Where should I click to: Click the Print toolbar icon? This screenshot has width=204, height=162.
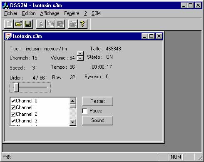pyautogui.click(x=73, y=24)
